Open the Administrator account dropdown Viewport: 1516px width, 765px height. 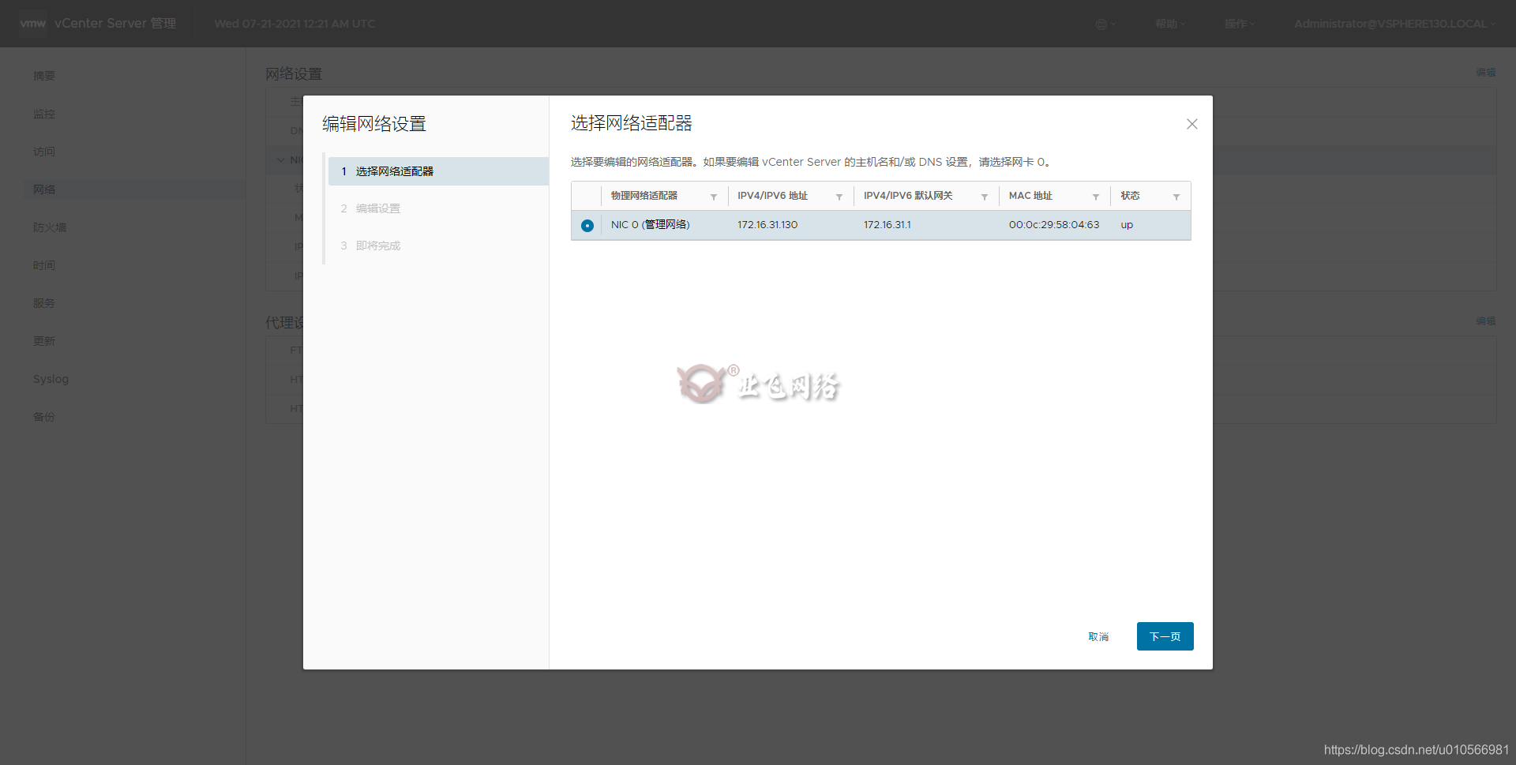1395,24
